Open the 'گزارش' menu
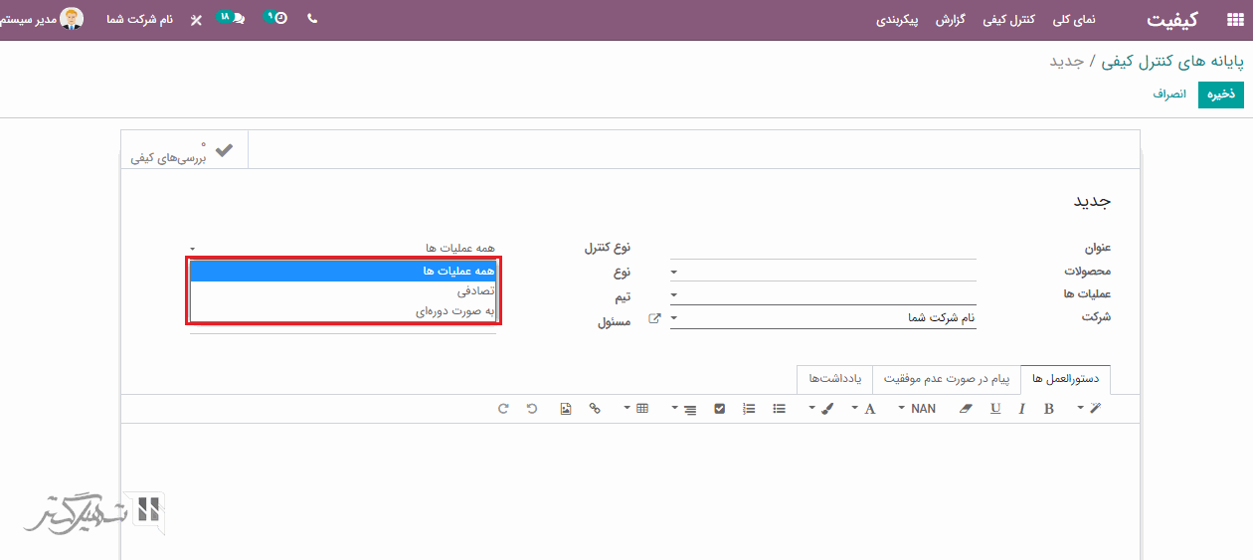Viewport: 1253px width, 560px height. coord(951,19)
